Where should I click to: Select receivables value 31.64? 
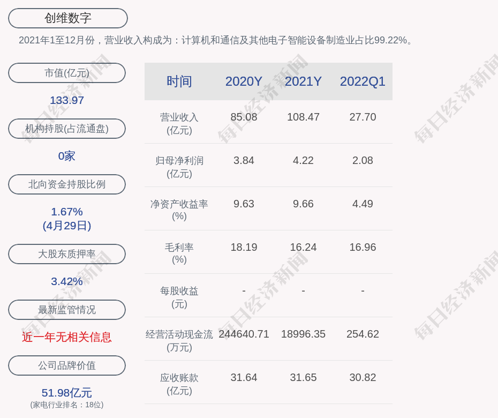point(244,378)
